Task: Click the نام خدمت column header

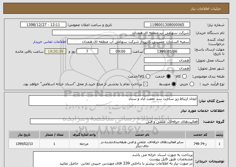Action: click(x=142, y=135)
